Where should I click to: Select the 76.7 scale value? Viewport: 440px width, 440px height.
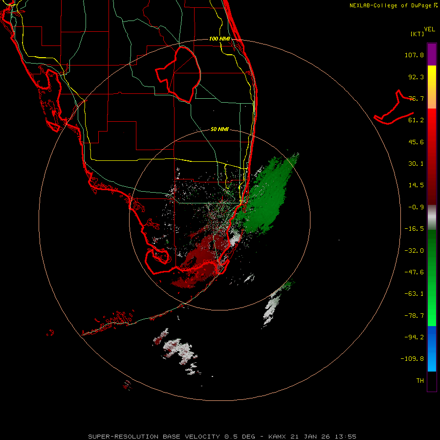tap(416, 98)
